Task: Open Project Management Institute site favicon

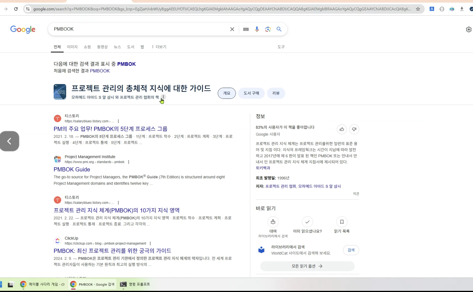Action: point(58,159)
